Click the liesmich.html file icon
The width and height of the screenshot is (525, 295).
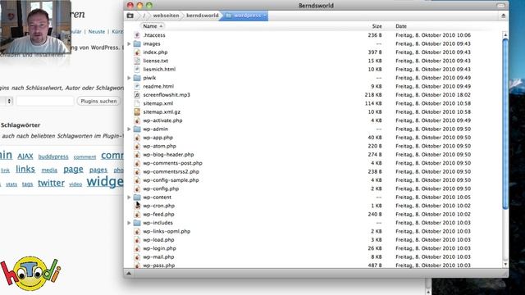pos(137,69)
